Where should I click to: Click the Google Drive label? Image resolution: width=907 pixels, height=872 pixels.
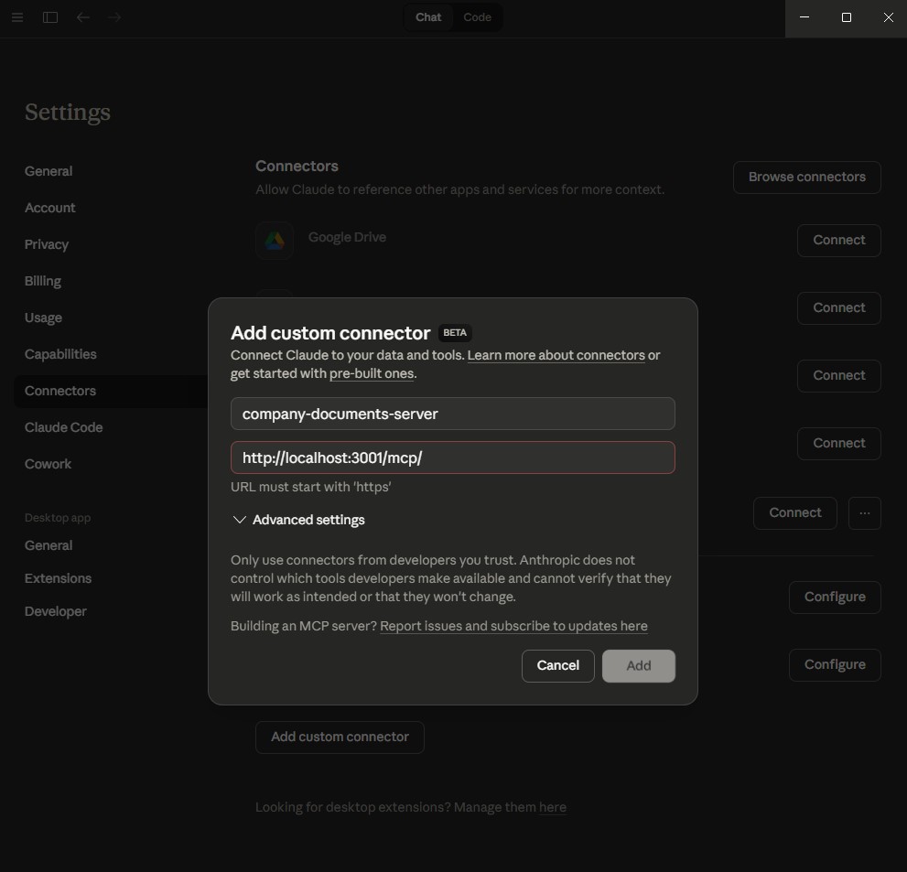click(347, 237)
